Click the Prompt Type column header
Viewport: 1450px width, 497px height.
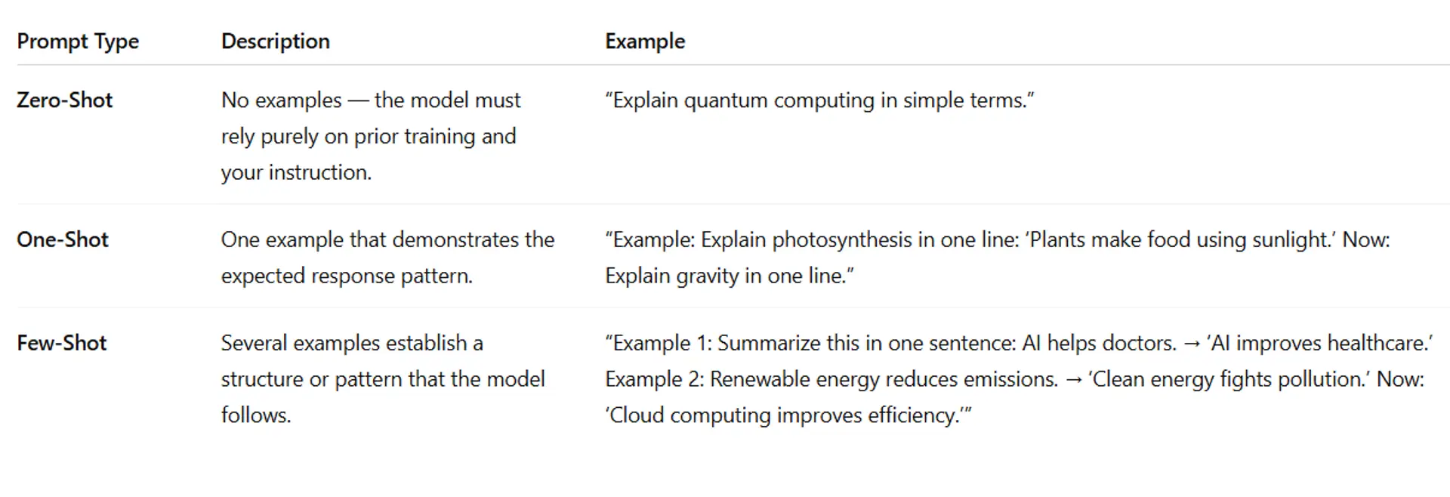78,42
